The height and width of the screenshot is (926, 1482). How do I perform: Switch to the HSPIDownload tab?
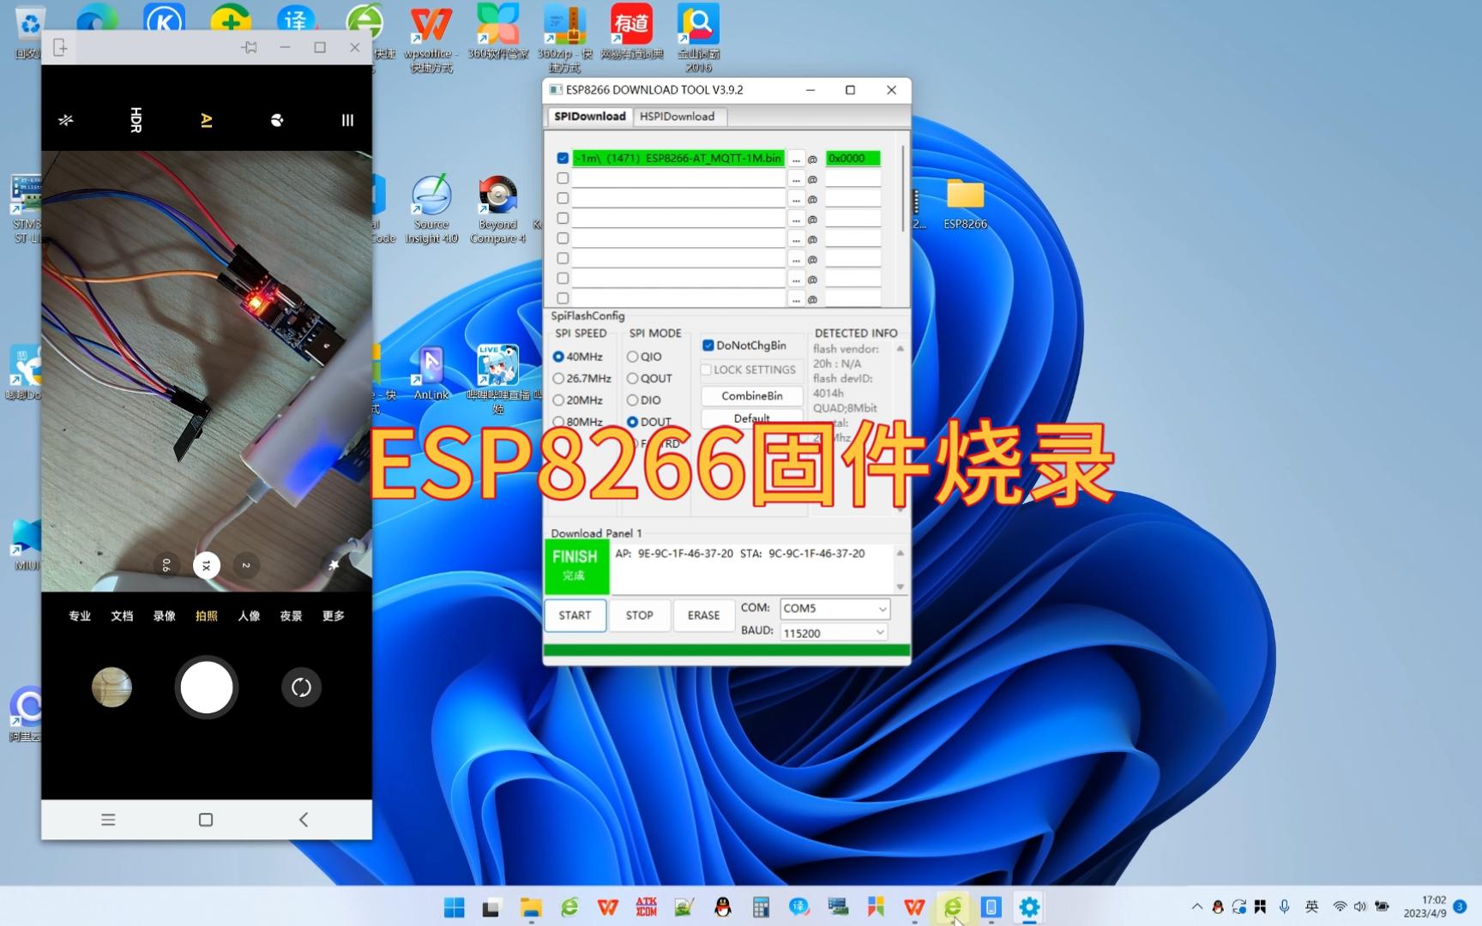677,117
